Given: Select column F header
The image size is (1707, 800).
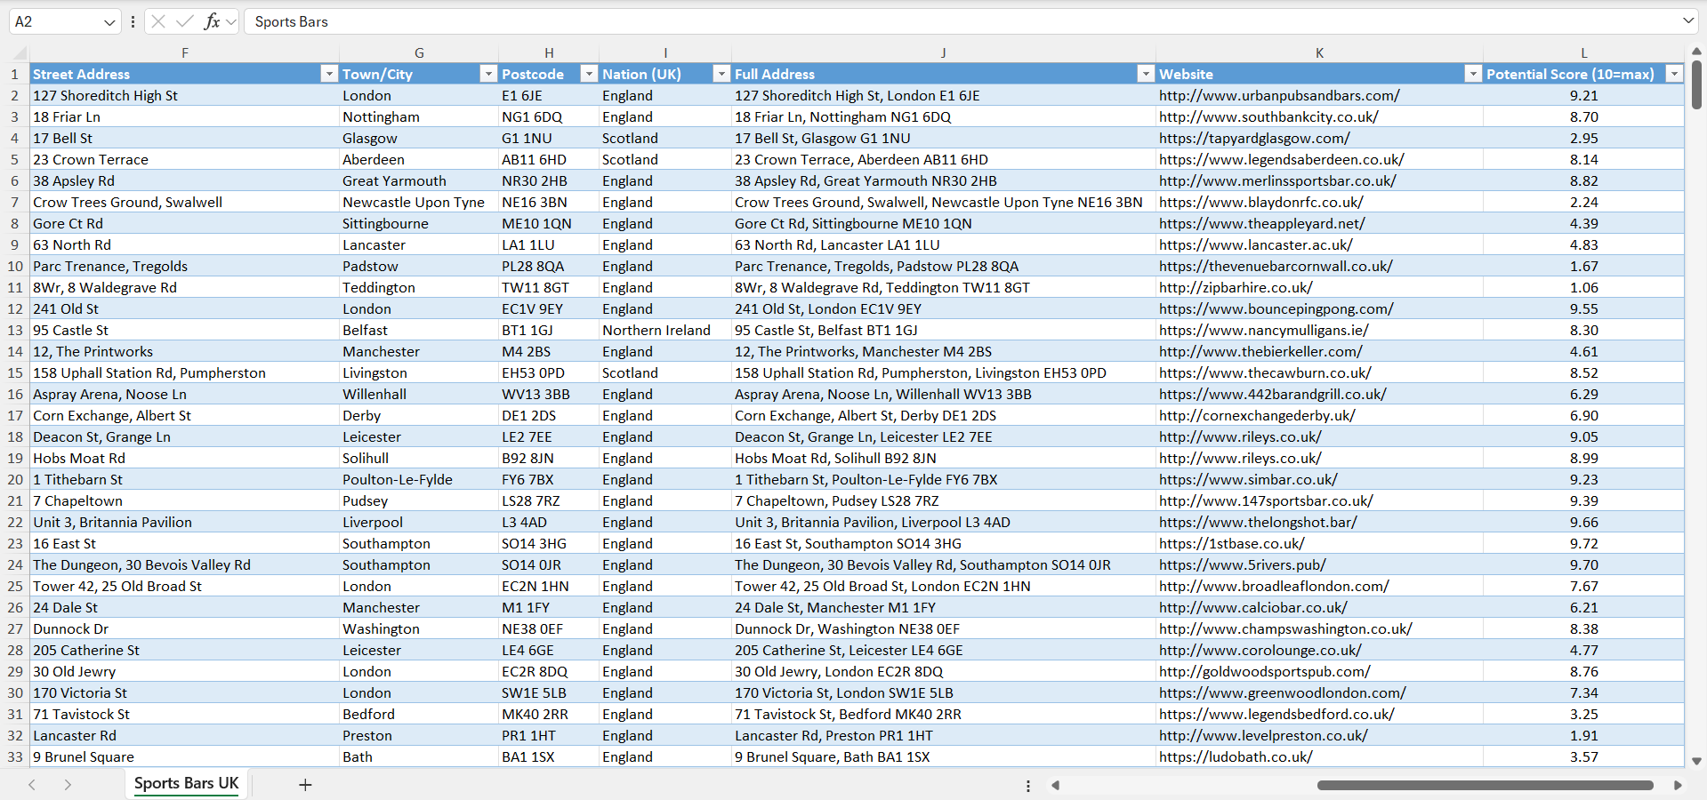Looking at the screenshot, I should [184, 53].
